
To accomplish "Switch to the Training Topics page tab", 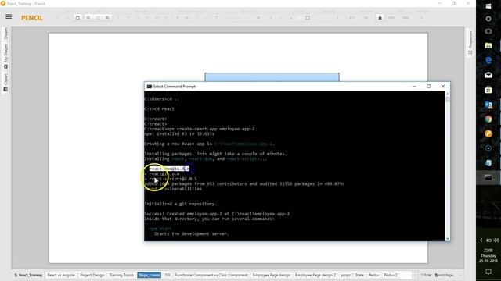I will click(121, 275).
